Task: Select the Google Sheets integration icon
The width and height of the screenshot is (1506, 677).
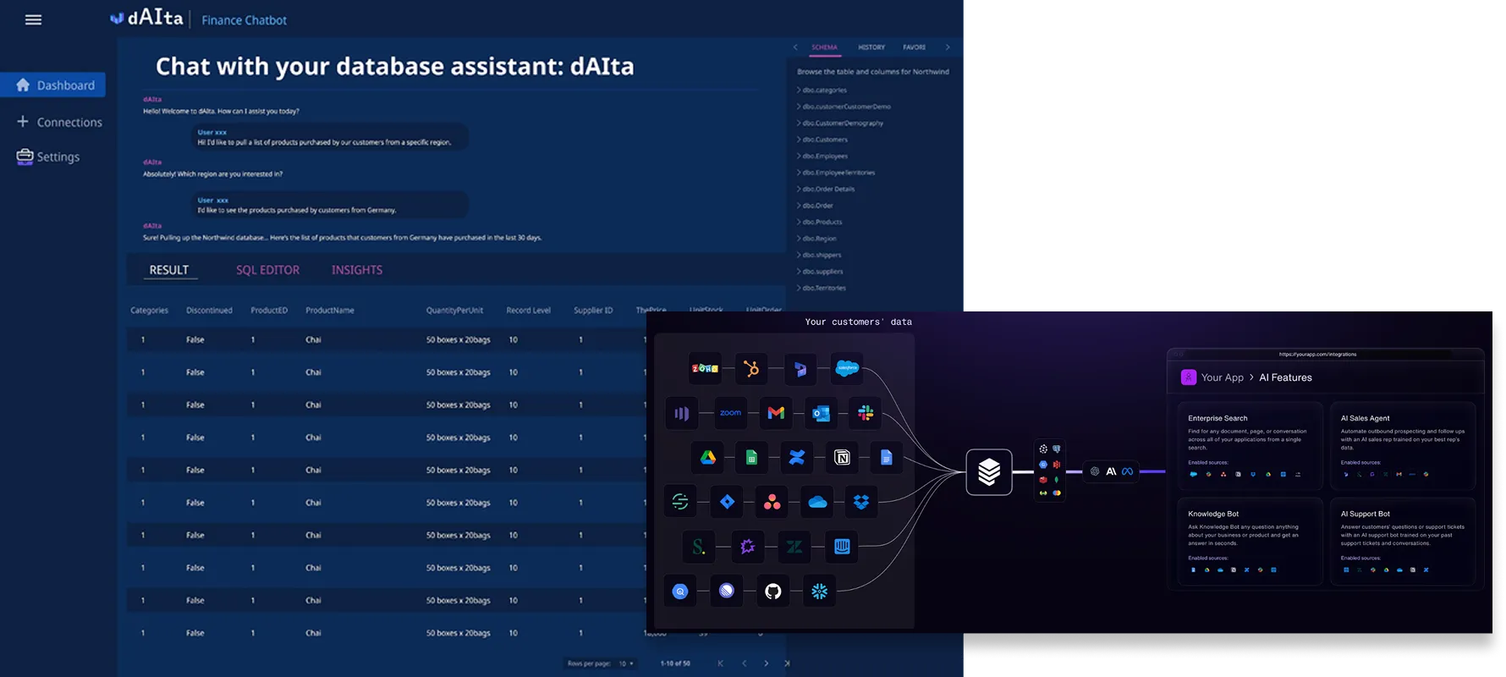Action: point(751,458)
